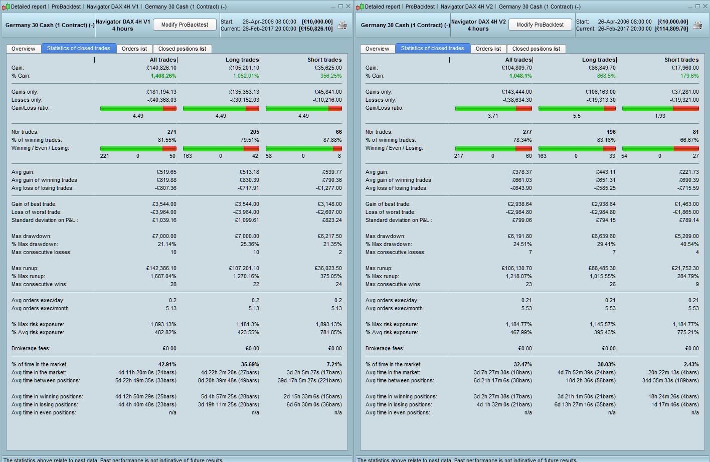
Task: Click the Brokerage fees label in V1
Action: [31, 348]
